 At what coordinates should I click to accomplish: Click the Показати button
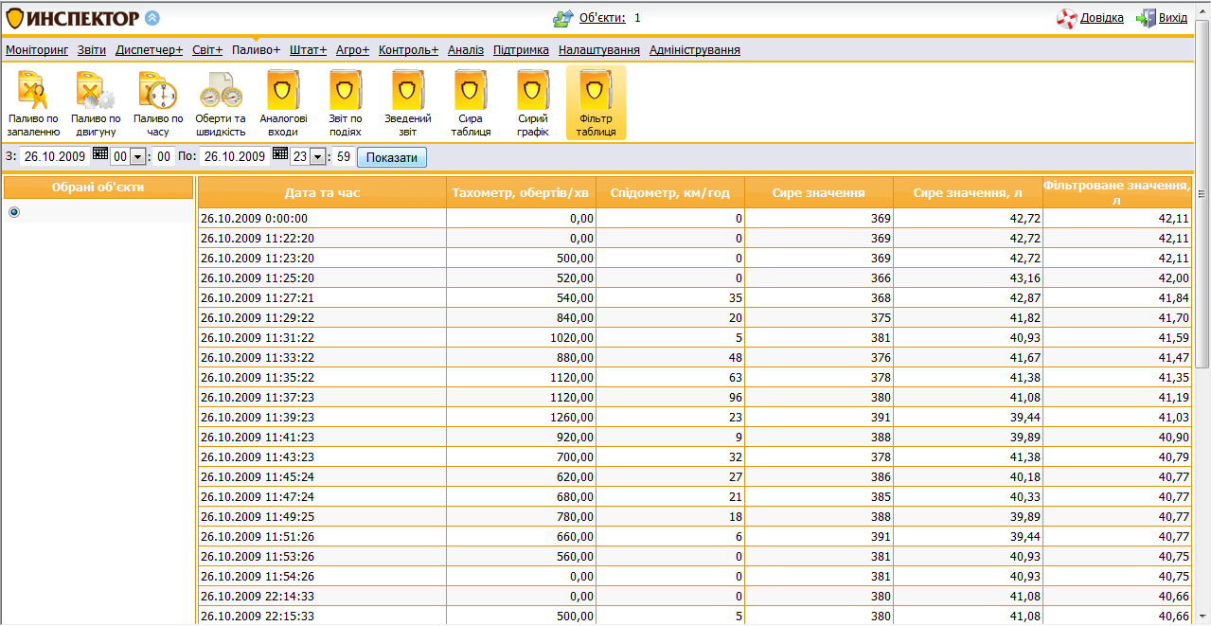[392, 157]
